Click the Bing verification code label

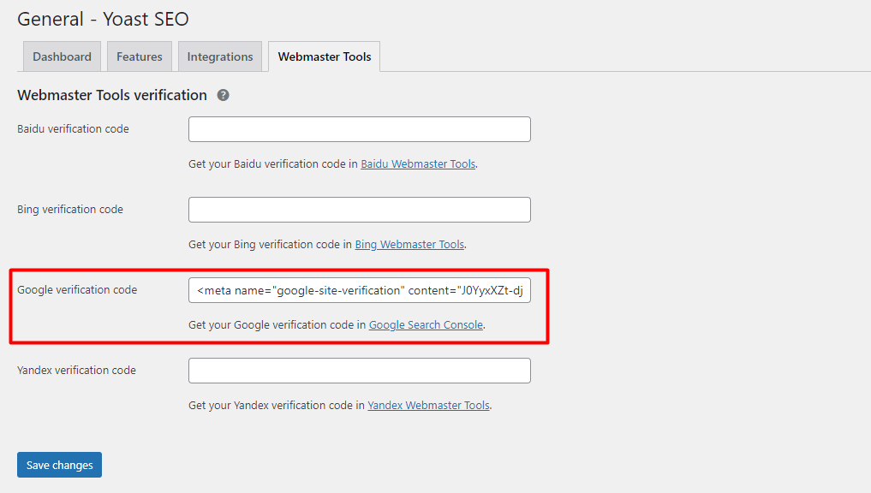coord(69,209)
